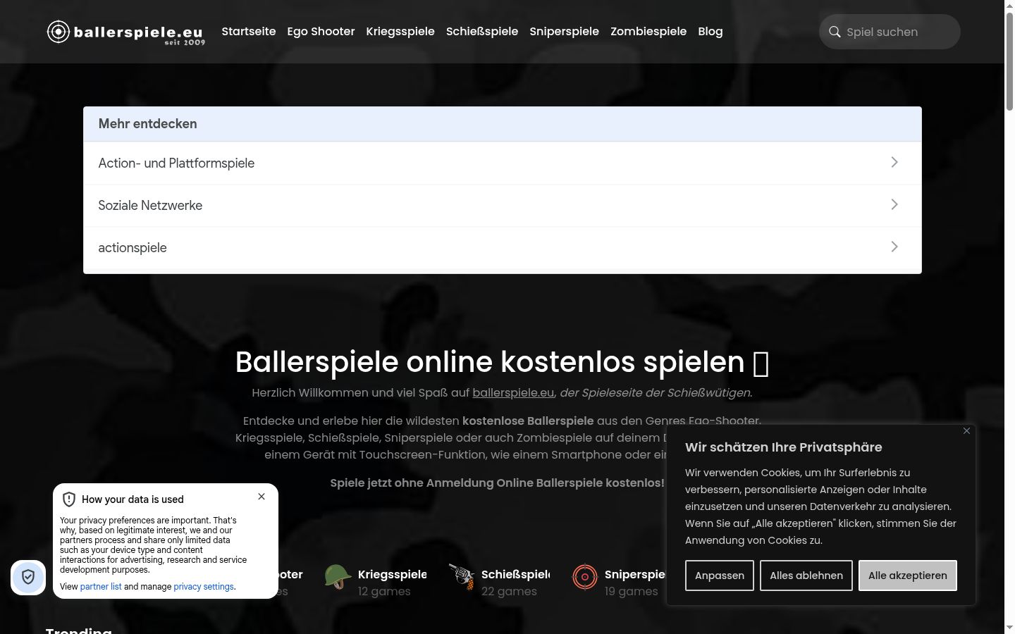Screen dimensions: 1015x634
Task: Click "Wir schätzen Ihre Privatsphäre" heading
Action: [783, 447]
